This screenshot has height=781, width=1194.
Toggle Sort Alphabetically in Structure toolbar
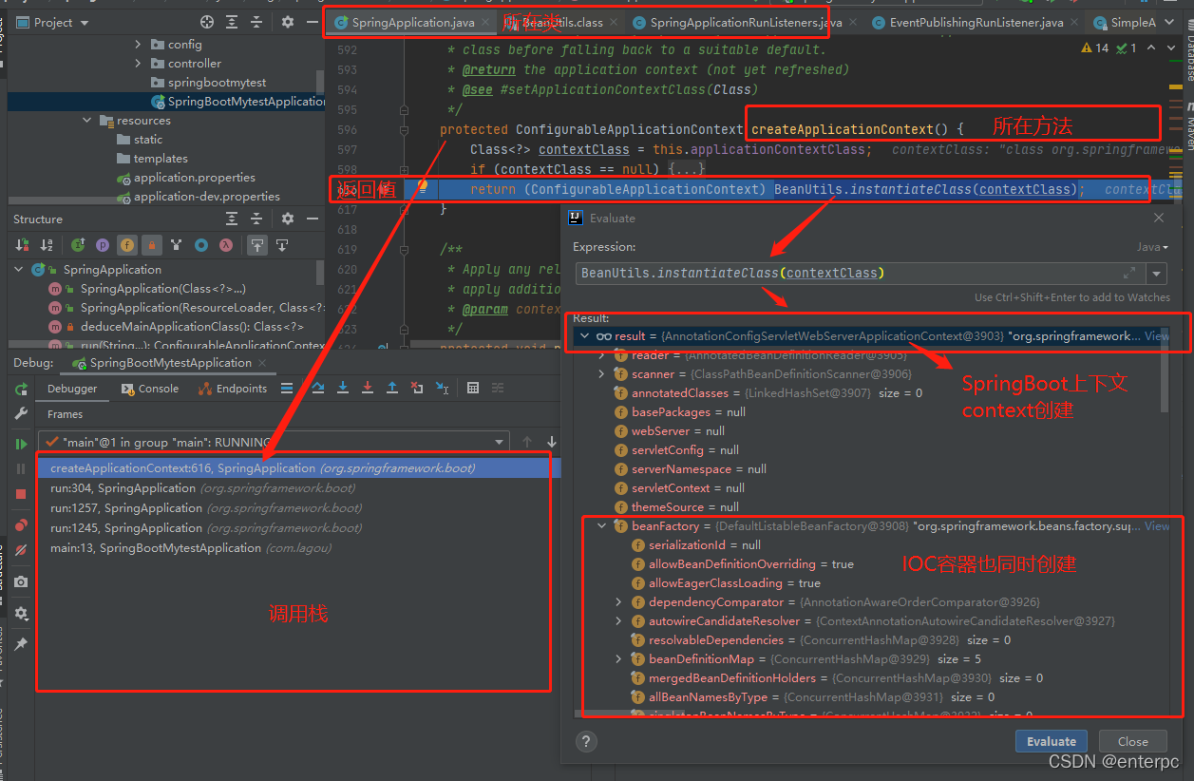[47, 245]
